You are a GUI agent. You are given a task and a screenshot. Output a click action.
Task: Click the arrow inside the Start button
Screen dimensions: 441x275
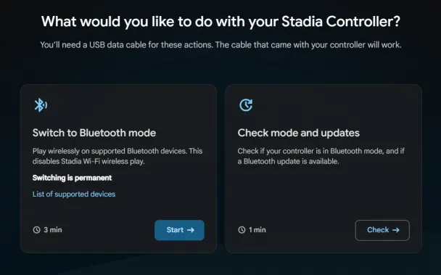191,230
